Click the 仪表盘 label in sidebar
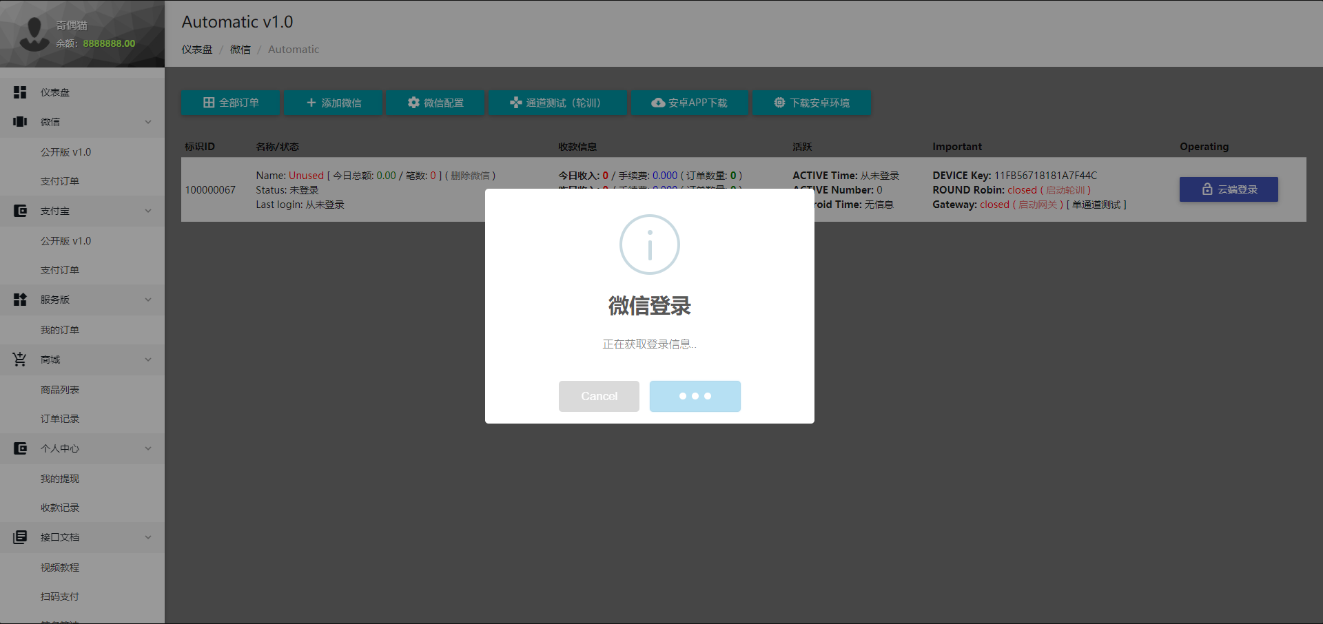1323x624 pixels. (x=55, y=92)
